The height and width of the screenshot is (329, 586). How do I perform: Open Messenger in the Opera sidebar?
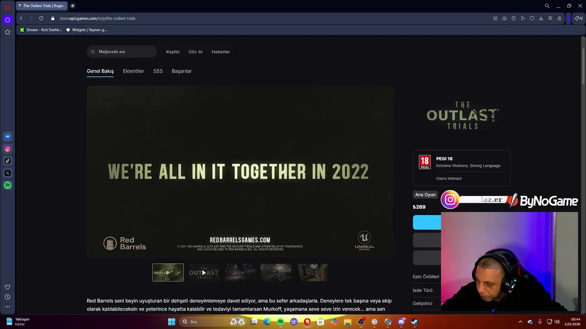click(7, 136)
